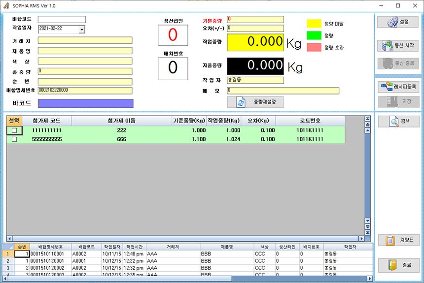Check the box for additive 5555555555

[x=14, y=139]
